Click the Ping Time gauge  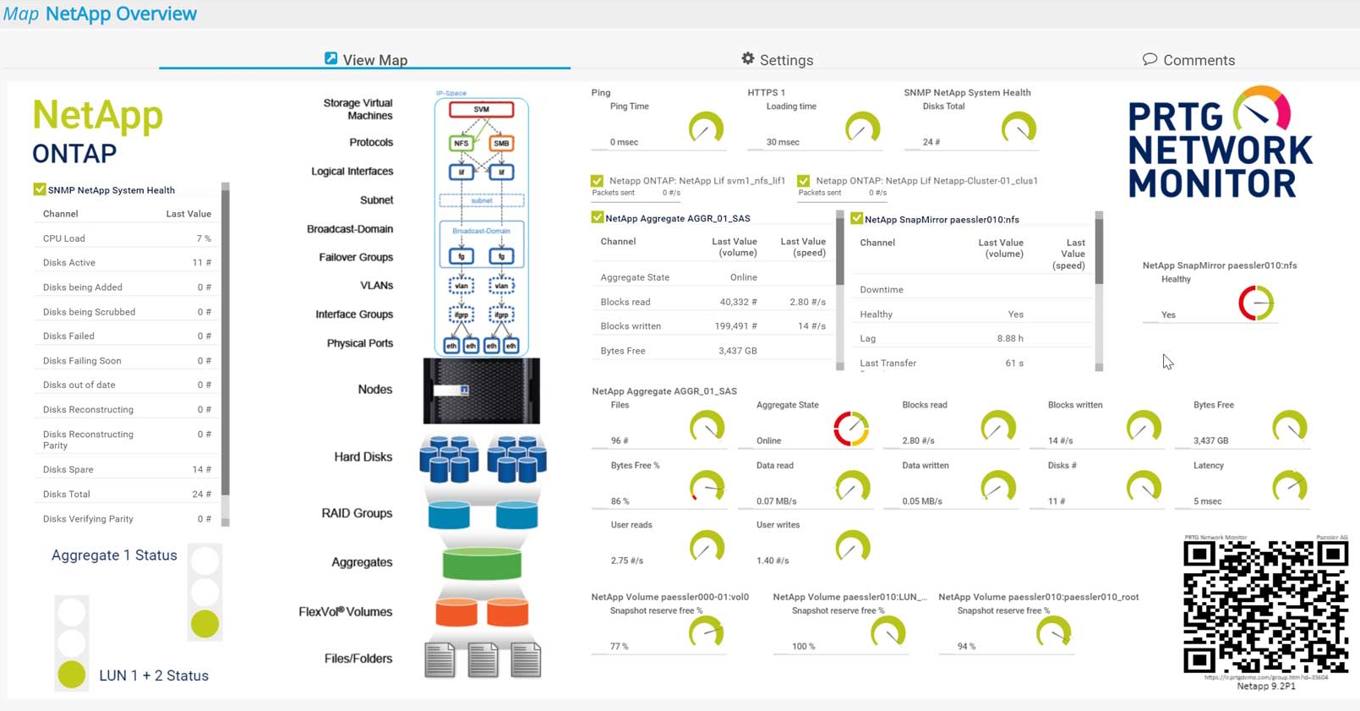pyautogui.click(x=706, y=129)
